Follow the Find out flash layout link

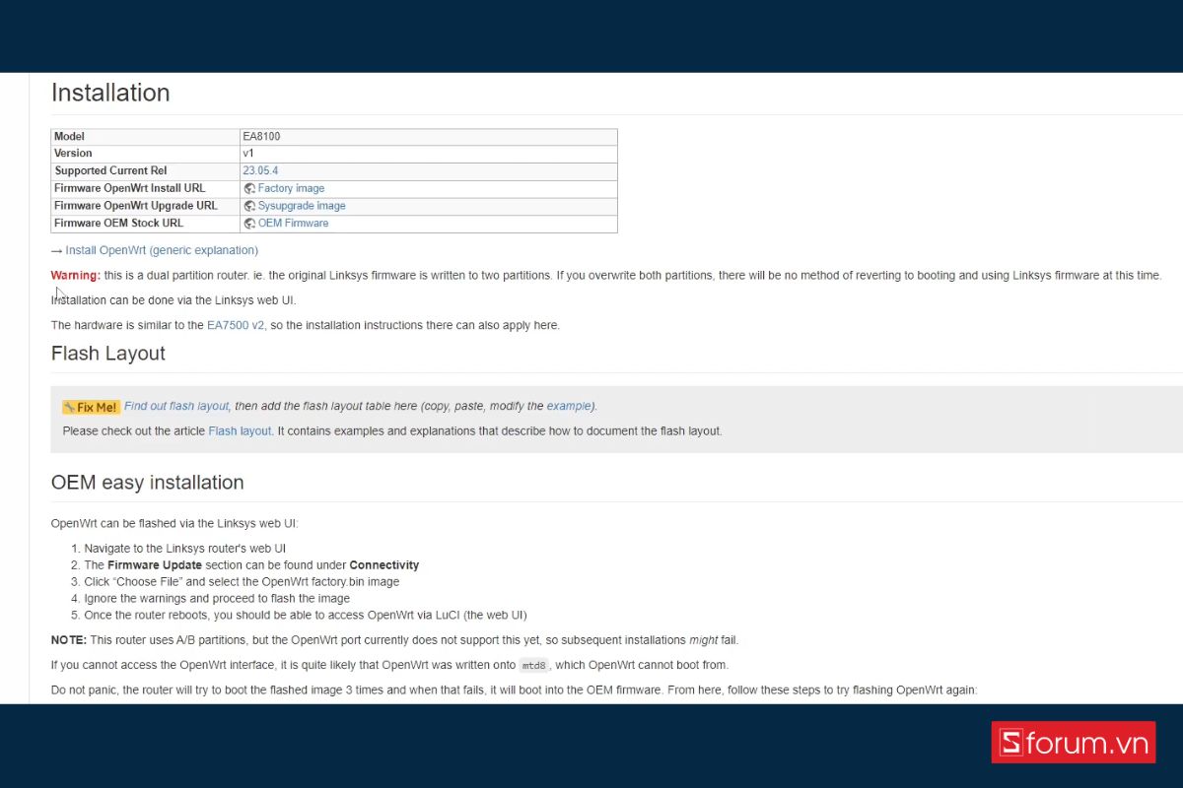point(176,406)
